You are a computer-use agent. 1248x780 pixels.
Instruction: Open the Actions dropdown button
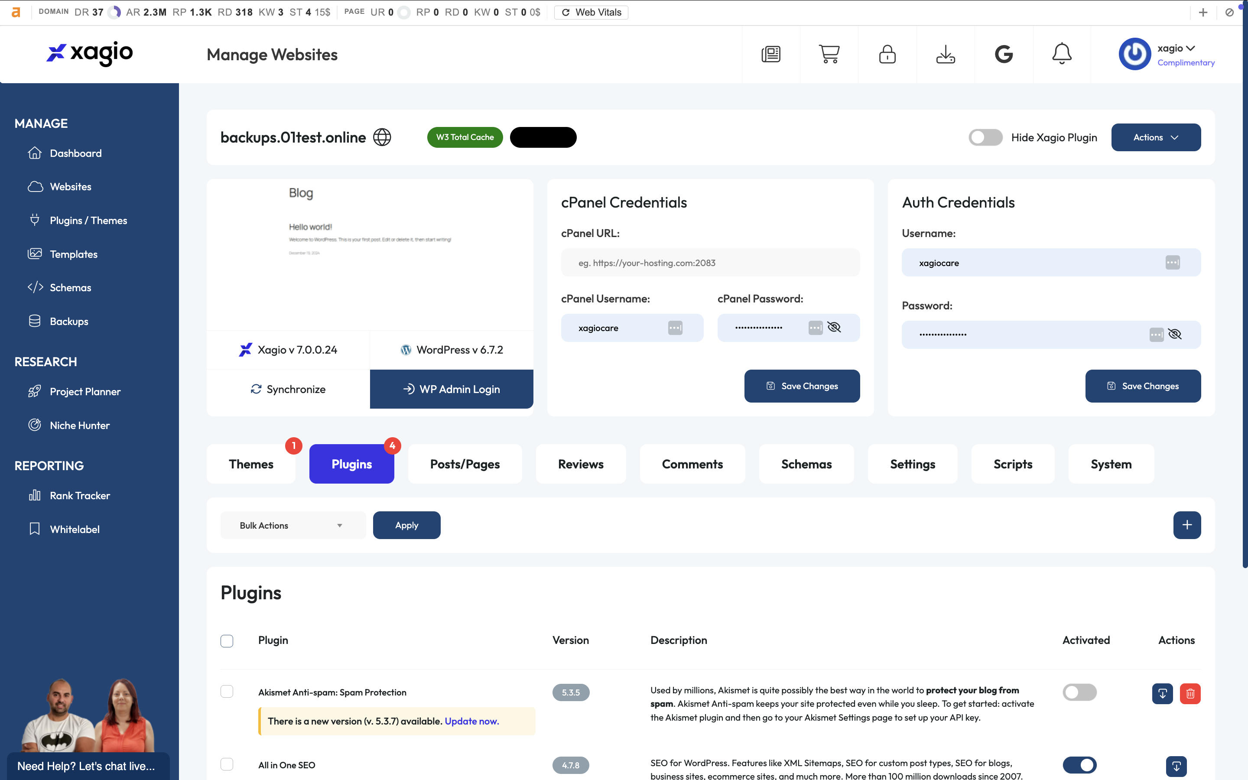coord(1156,137)
